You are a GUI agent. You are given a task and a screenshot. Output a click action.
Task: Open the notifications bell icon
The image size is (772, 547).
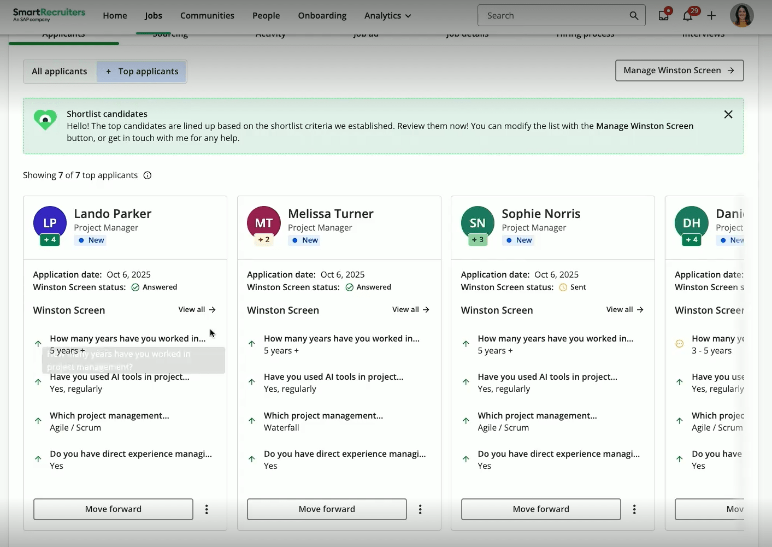click(x=687, y=15)
